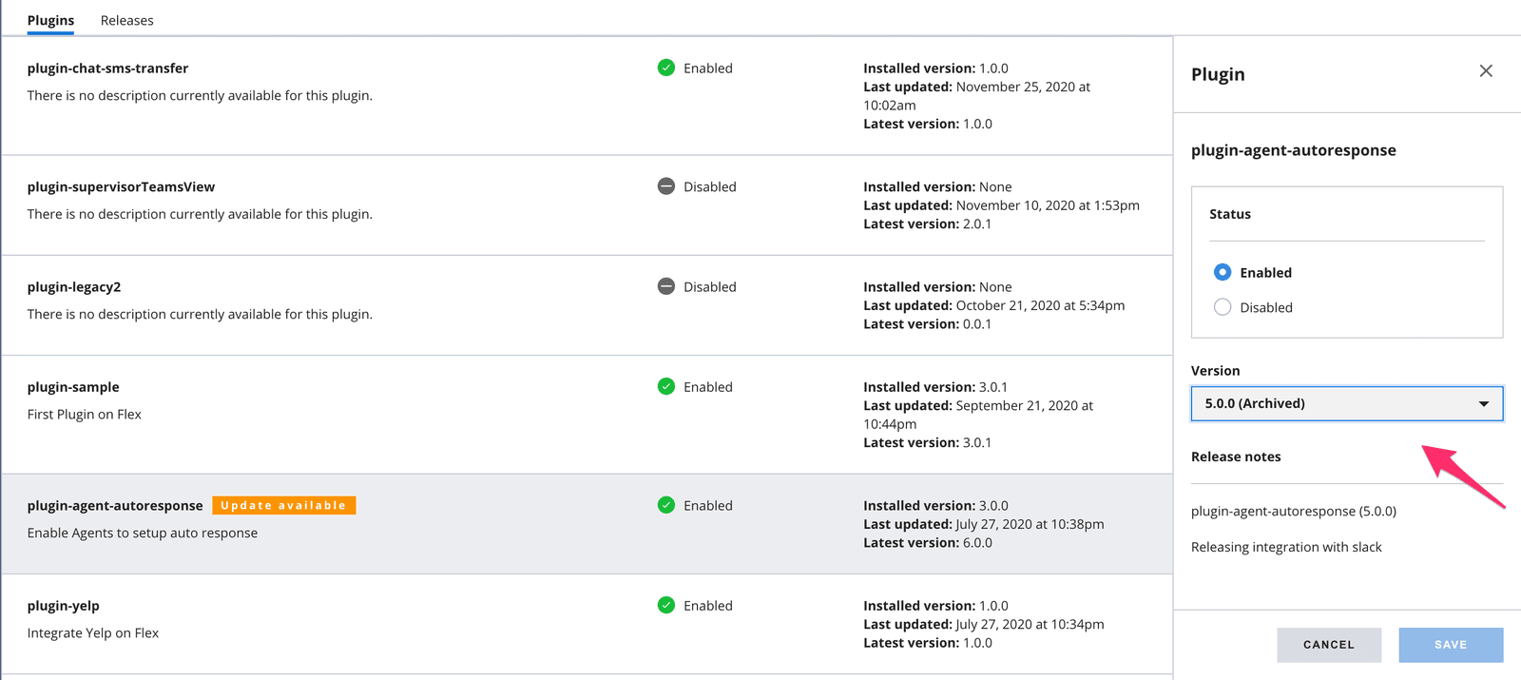Screen dimensions: 1521x680
Task: Click the Enabled status icon beside plugin-yelp
Action: pyautogui.click(x=666, y=605)
